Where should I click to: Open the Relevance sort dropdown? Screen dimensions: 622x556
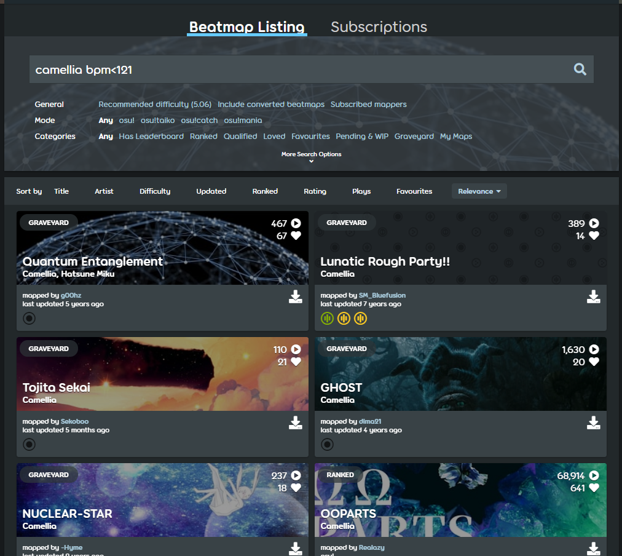(x=479, y=191)
